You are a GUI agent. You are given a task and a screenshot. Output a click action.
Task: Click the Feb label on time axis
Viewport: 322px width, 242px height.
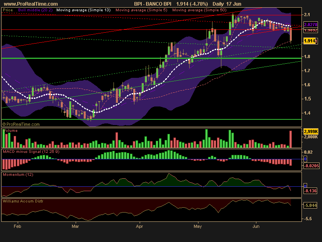[x=17, y=226]
